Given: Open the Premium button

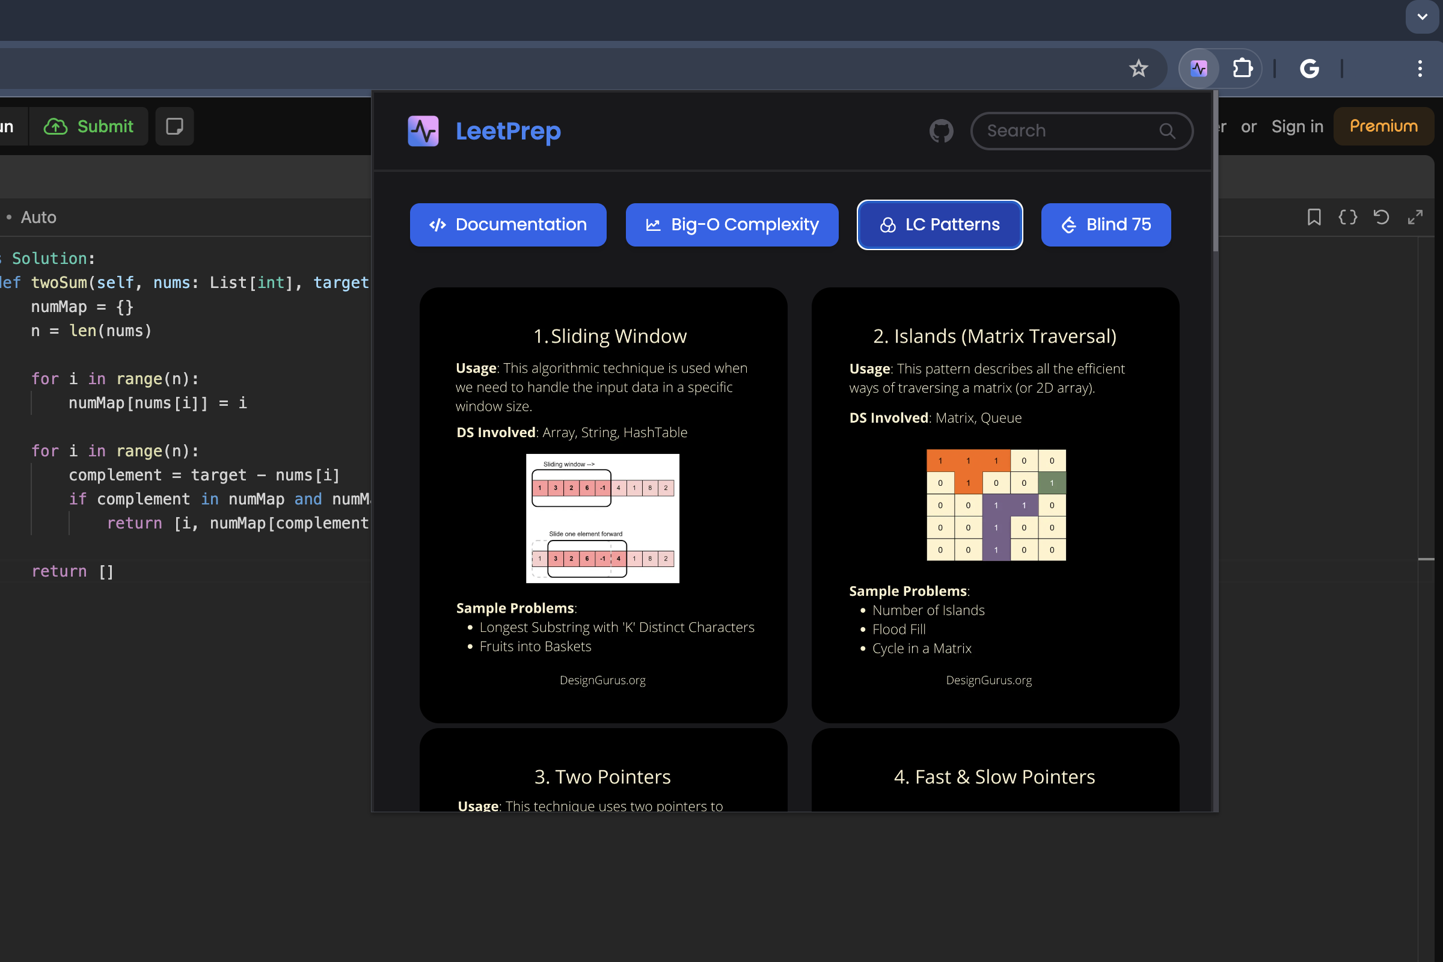Looking at the screenshot, I should [x=1383, y=126].
